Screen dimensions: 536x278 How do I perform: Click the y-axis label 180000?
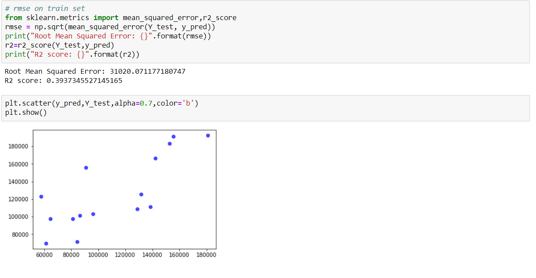(18, 146)
